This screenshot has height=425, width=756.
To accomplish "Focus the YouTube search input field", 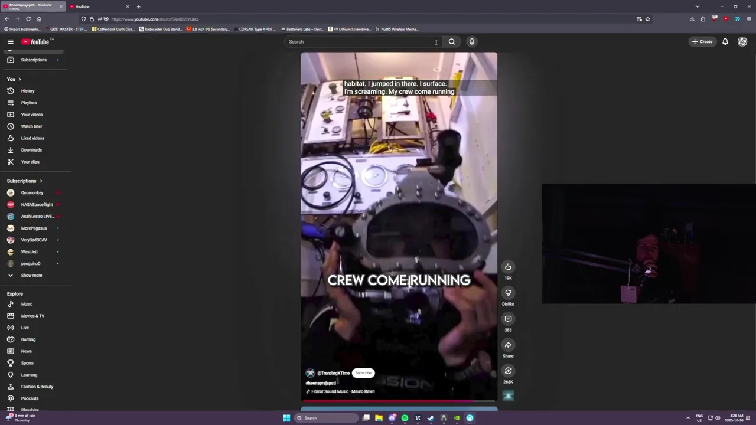I will pos(363,41).
